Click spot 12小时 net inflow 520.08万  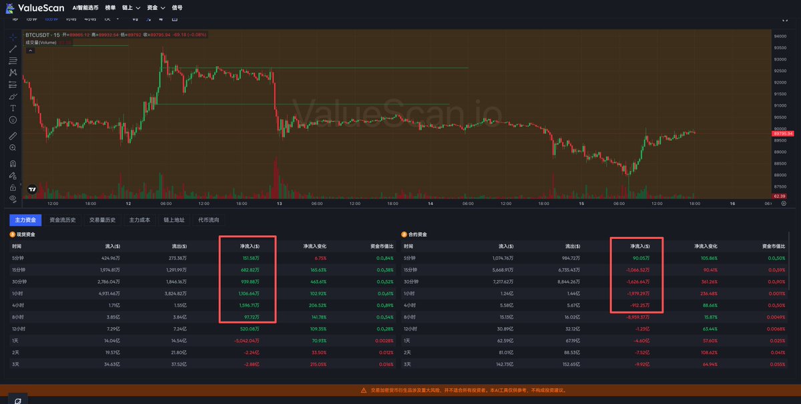point(250,329)
